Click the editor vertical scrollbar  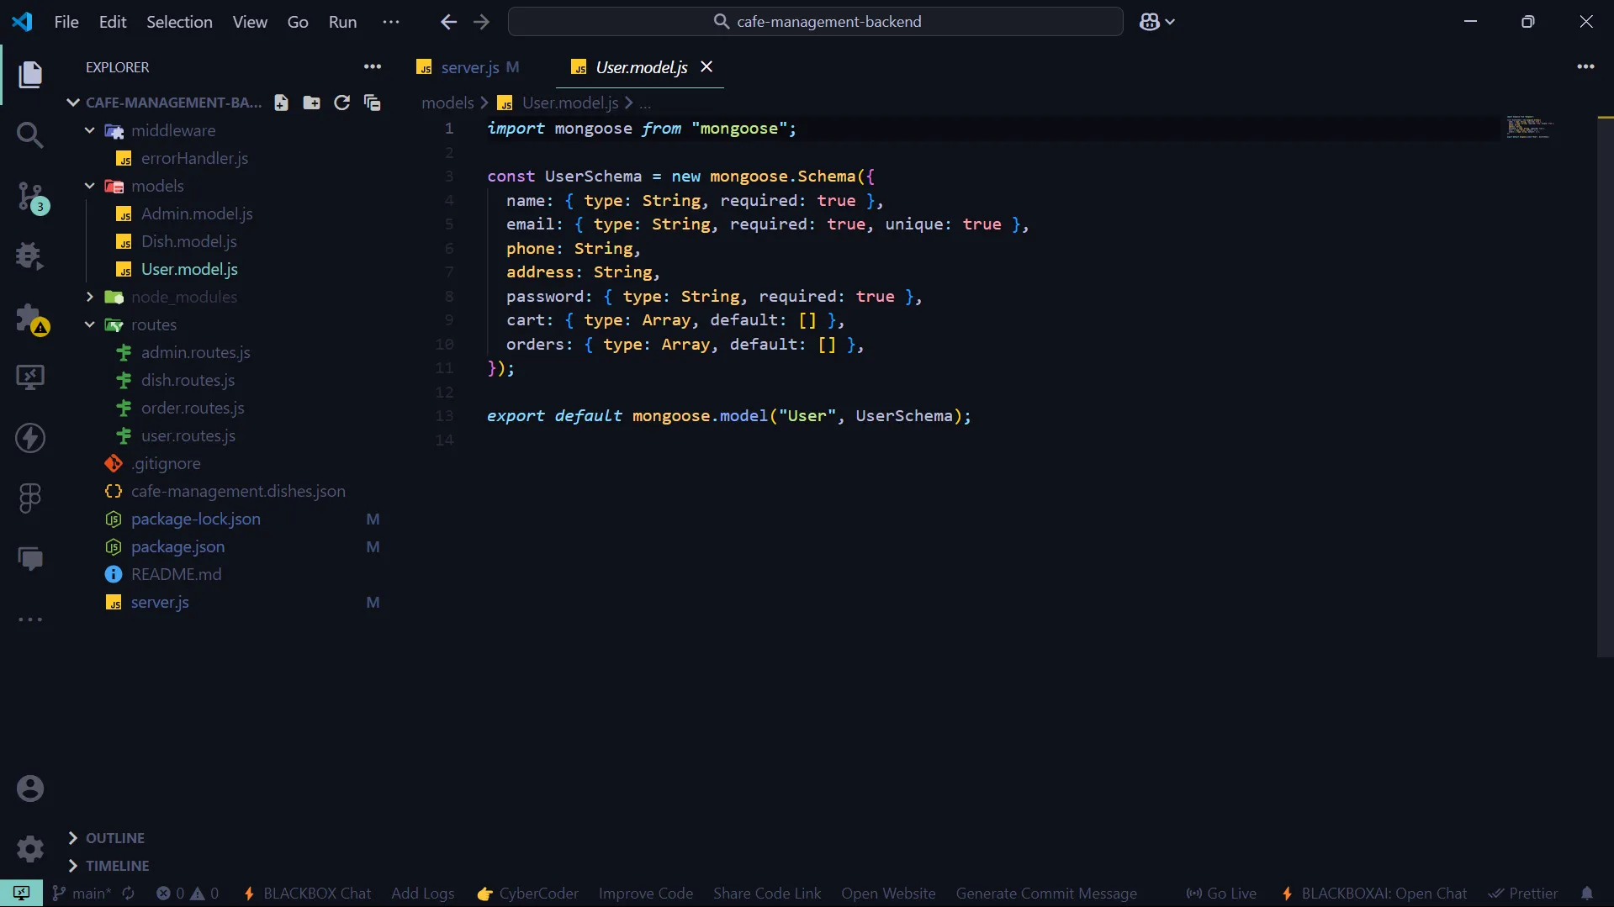pyautogui.click(x=1605, y=387)
